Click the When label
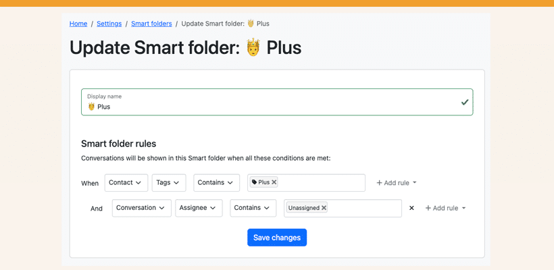Image resolution: width=554 pixels, height=270 pixels. [90, 183]
